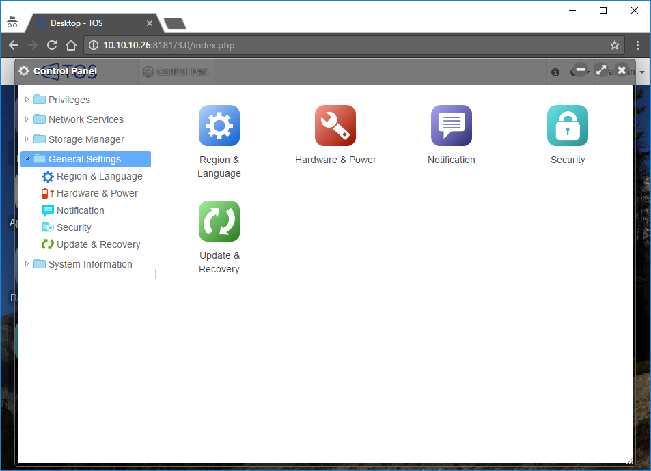Open the user dropdown arrow in the TOS top bar
The image size is (651, 471).
[x=642, y=72]
